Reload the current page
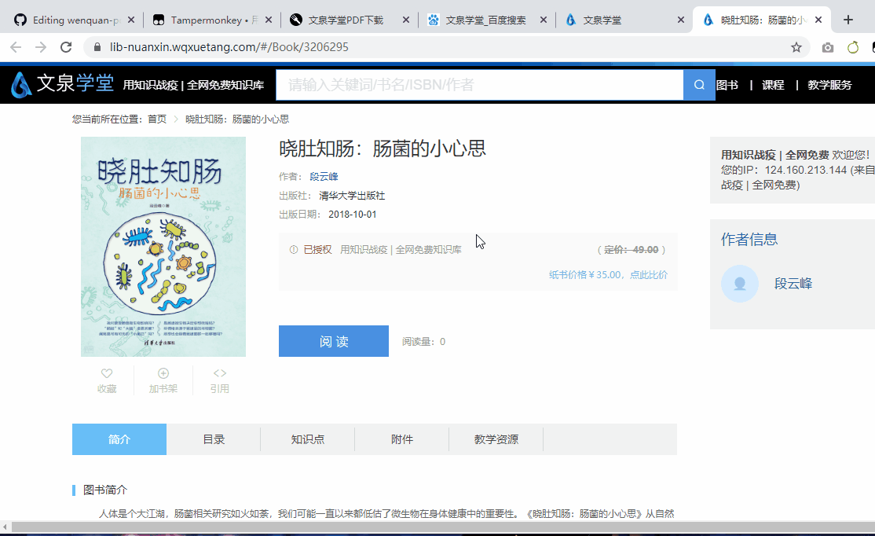Screen dimensions: 875x536 point(66,47)
